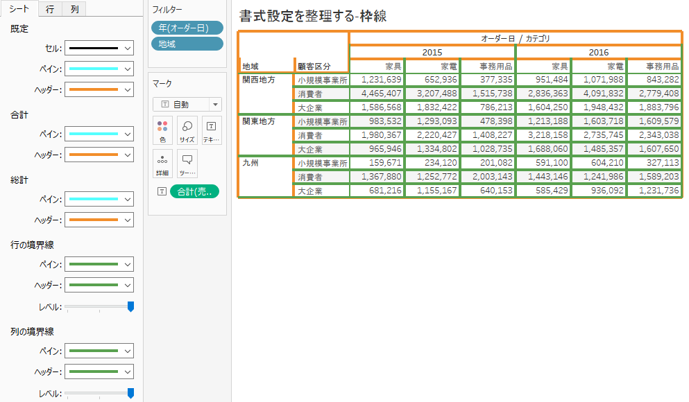Viewport: 689px width, 402px height.
Task: Open the mark type 自動 dropdown
Action: point(187,105)
